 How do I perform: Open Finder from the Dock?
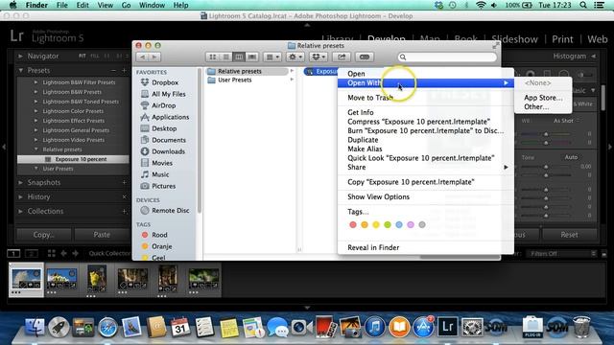coord(35,327)
